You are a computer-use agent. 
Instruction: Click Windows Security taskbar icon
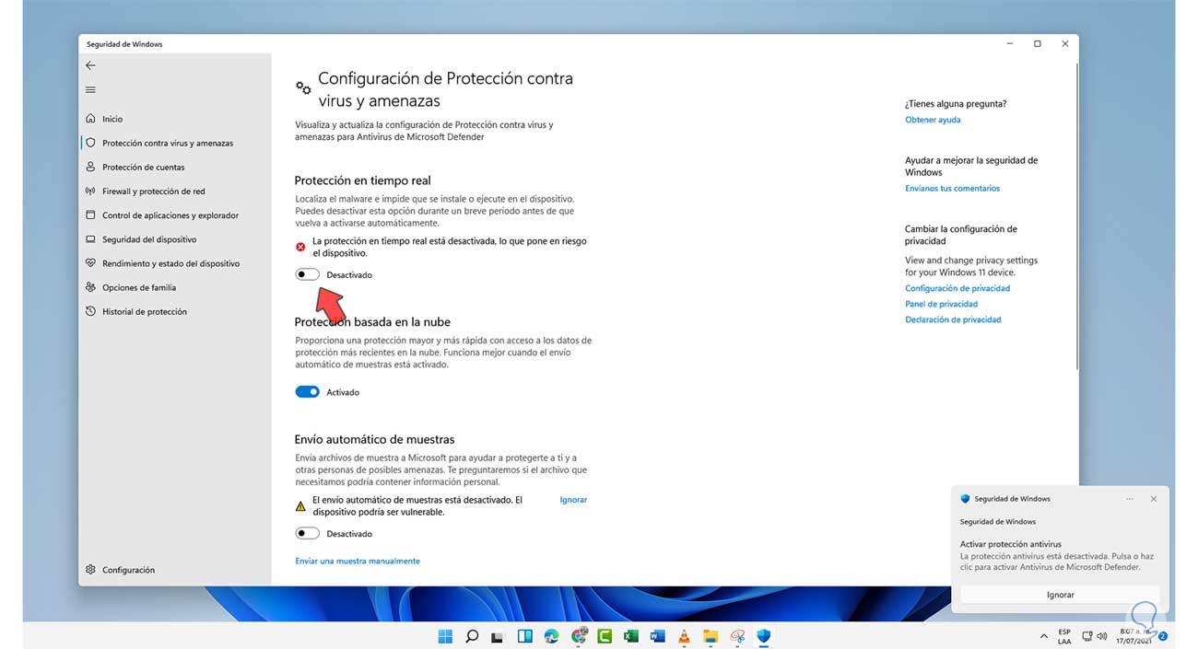(x=764, y=635)
